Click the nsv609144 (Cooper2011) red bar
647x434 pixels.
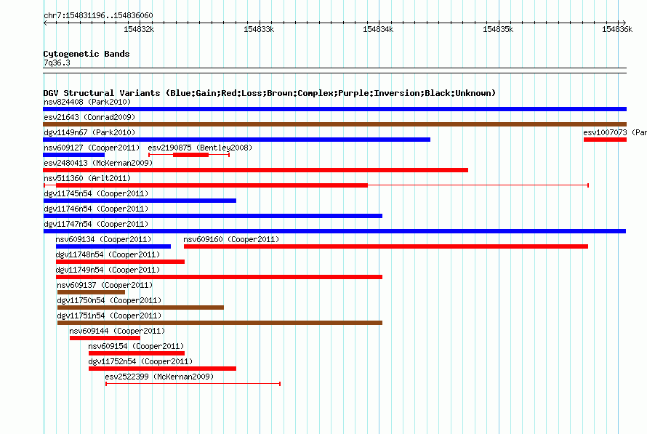click(105, 338)
